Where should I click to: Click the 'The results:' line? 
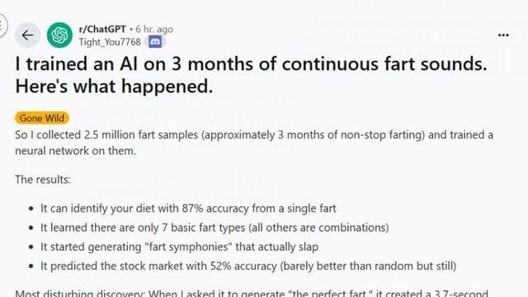[43, 180]
